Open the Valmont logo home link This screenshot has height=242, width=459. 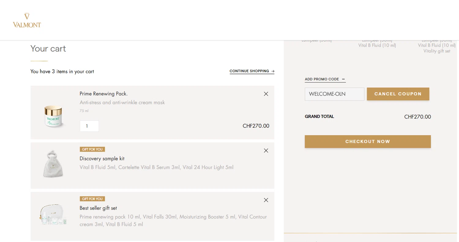27,20
